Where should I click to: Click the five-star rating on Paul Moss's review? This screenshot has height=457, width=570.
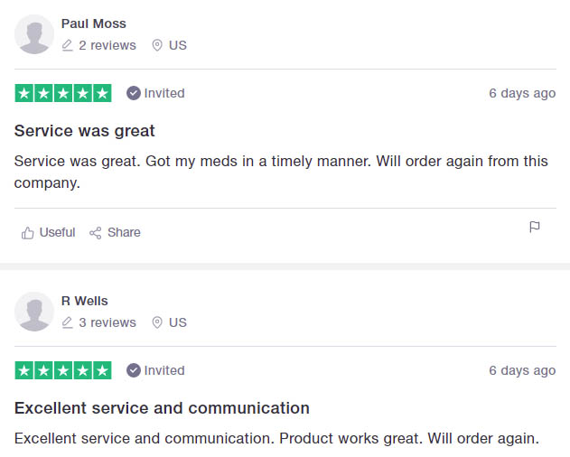[63, 93]
